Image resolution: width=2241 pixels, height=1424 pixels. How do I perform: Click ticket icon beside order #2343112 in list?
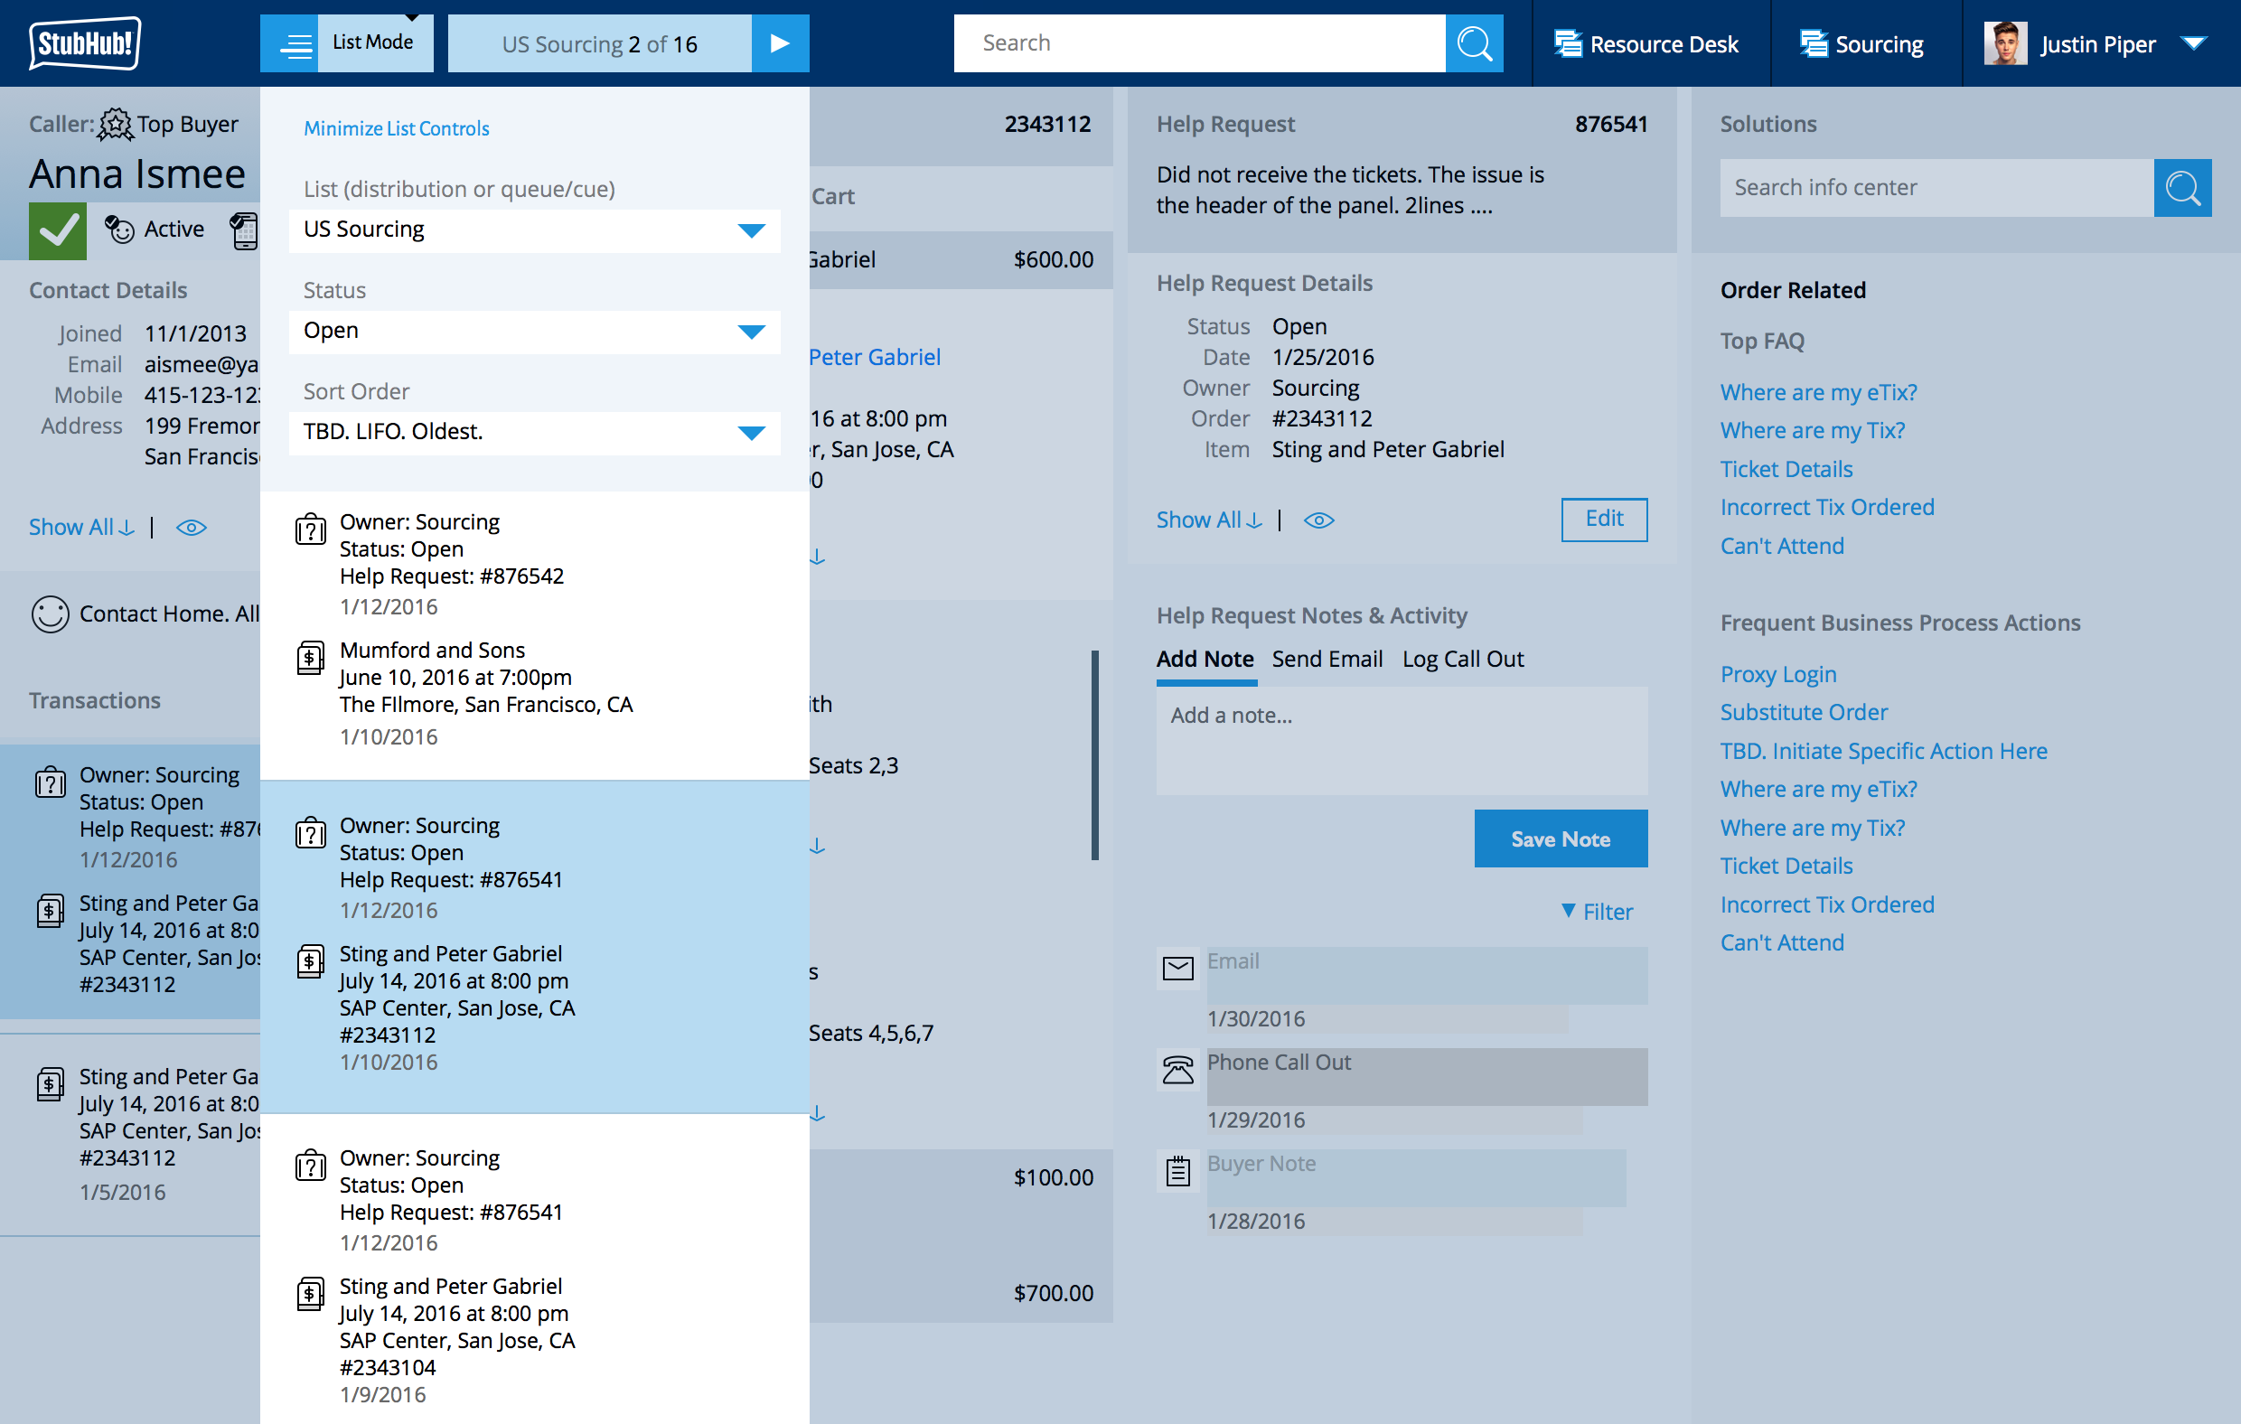[310, 961]
